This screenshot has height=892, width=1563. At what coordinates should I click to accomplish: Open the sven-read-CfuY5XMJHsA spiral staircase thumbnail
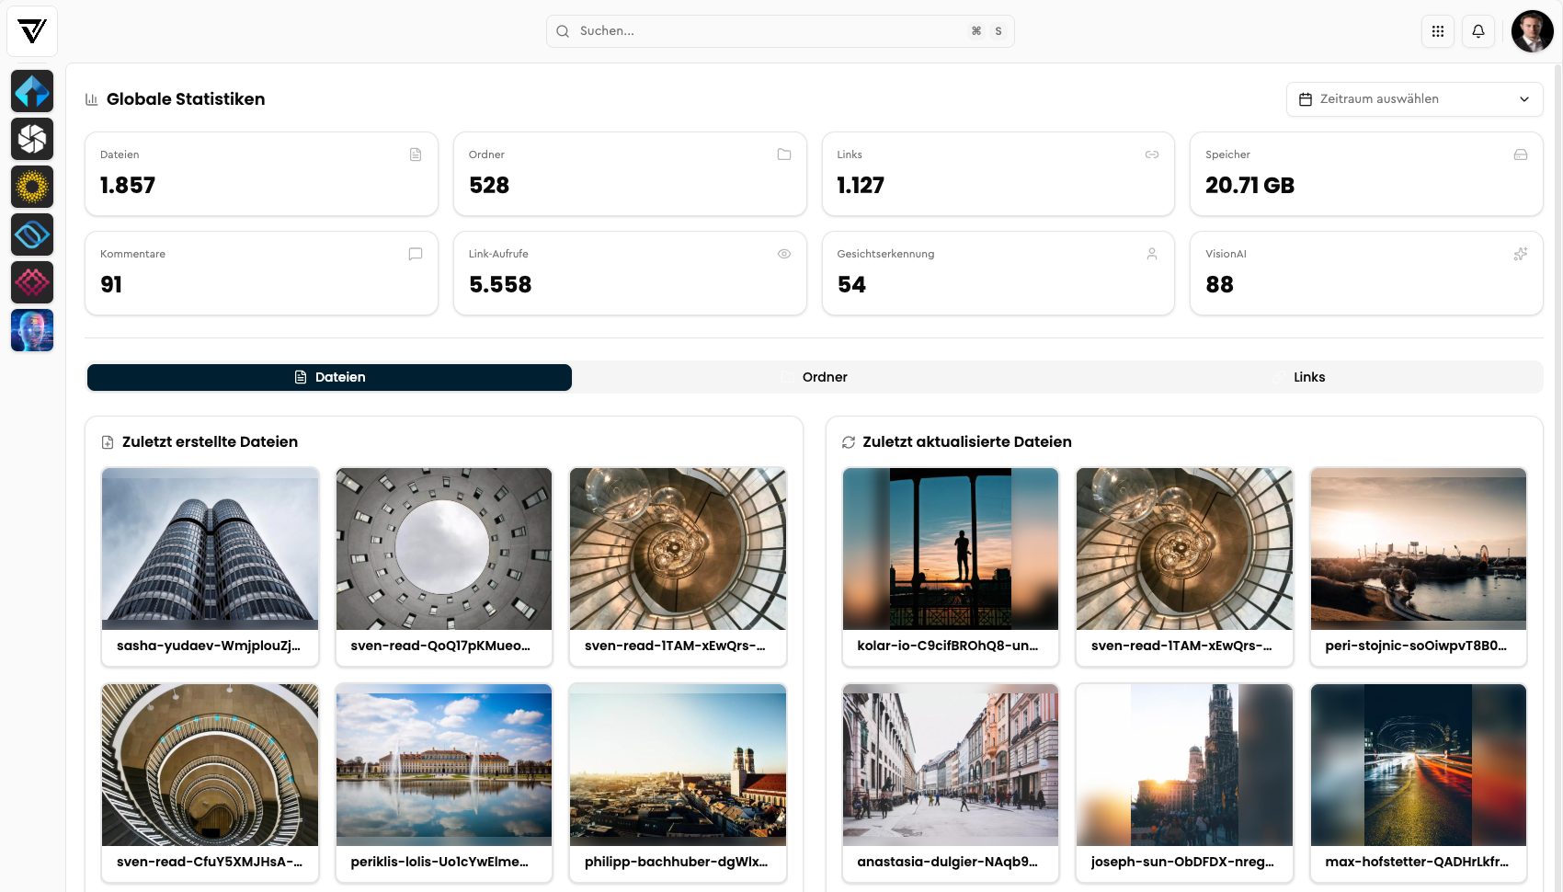(x=211, y=765)
